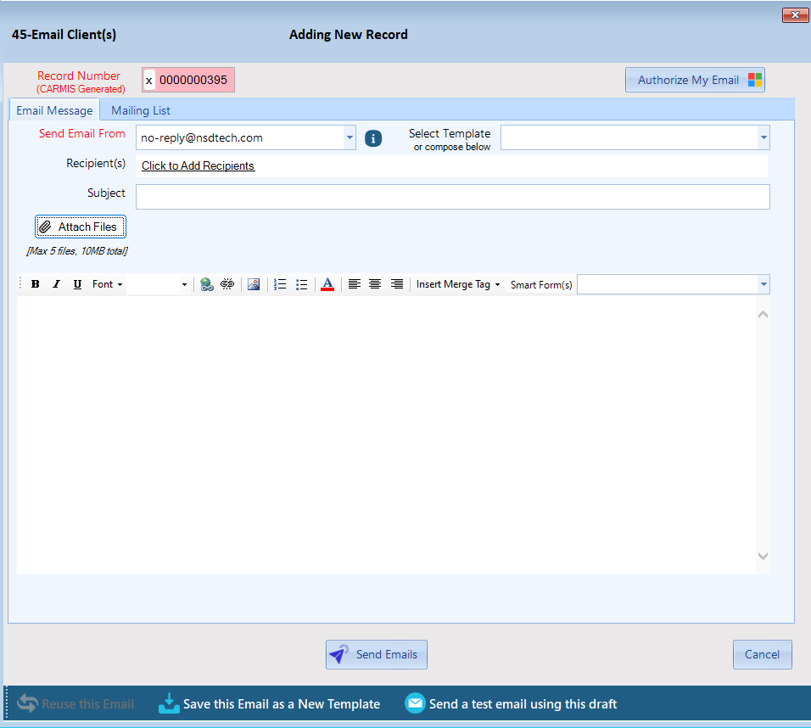Click the info icon beside sender address
Image resolution: width=811 pixels, height=728 pixels.
tap(373, 138)
